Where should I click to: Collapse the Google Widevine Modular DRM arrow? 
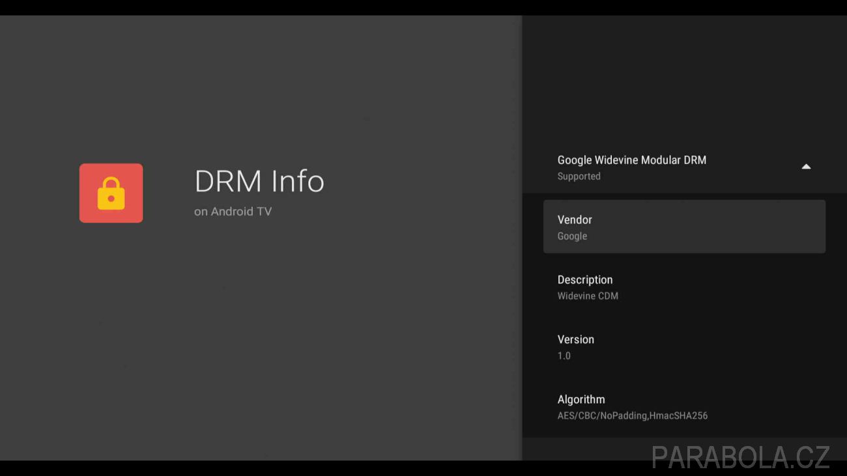coord(806,167)
